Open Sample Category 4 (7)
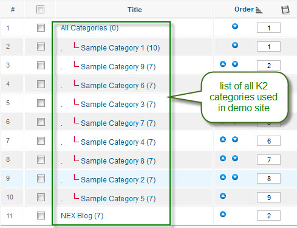The image size is (297, 228). 118,142
